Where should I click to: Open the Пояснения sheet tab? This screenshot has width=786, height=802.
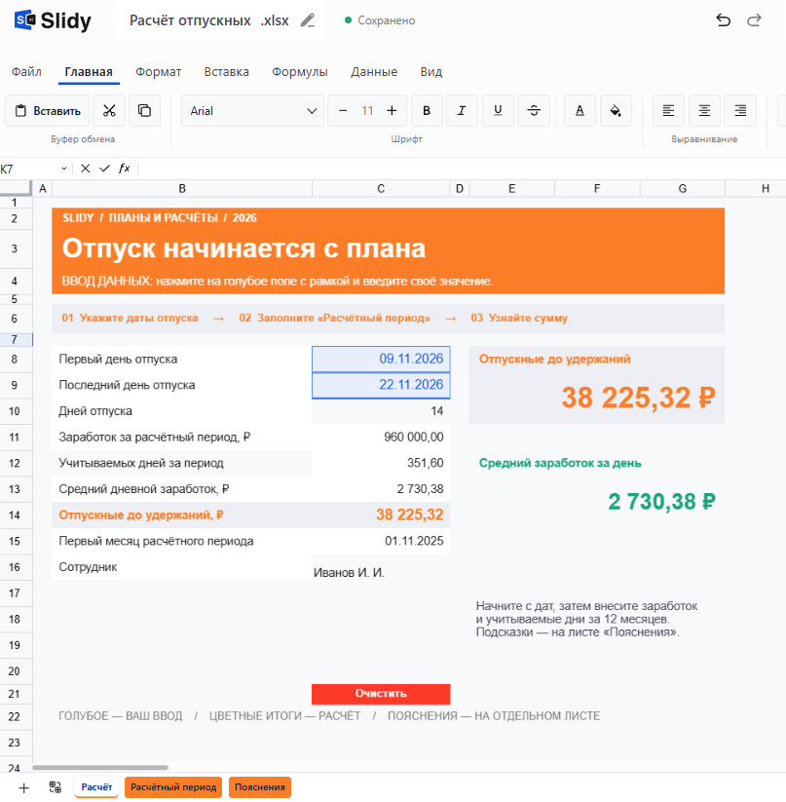(x=260, y=787)
